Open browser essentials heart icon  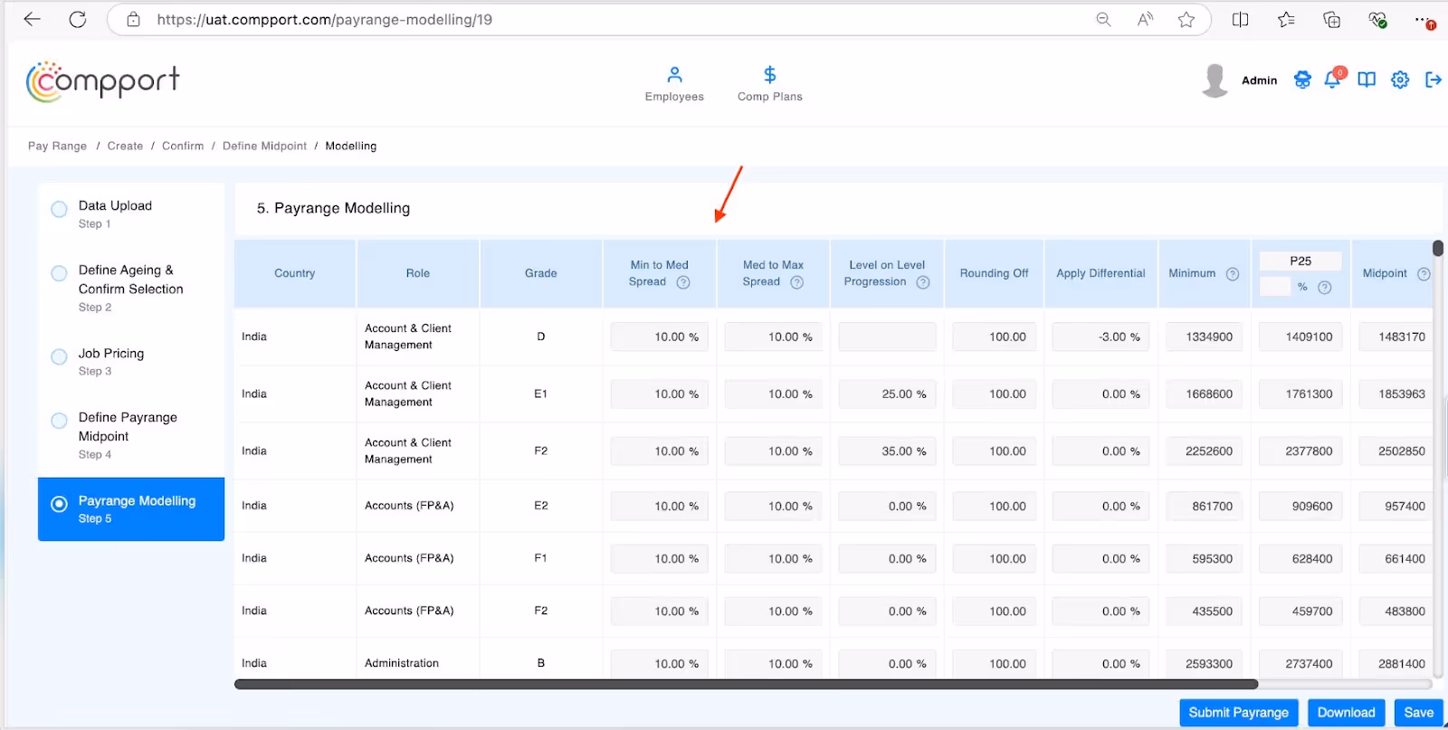[1377, 19]
